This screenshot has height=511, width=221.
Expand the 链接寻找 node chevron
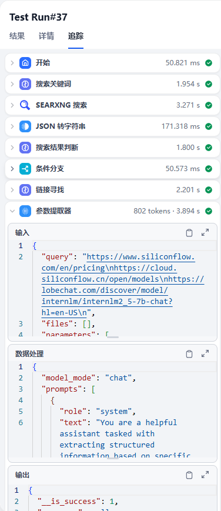pos(12,190)
